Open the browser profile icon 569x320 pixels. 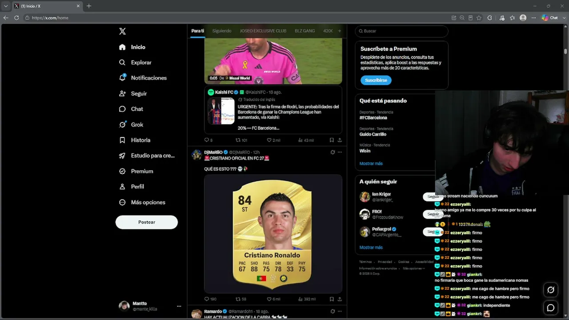523,18
